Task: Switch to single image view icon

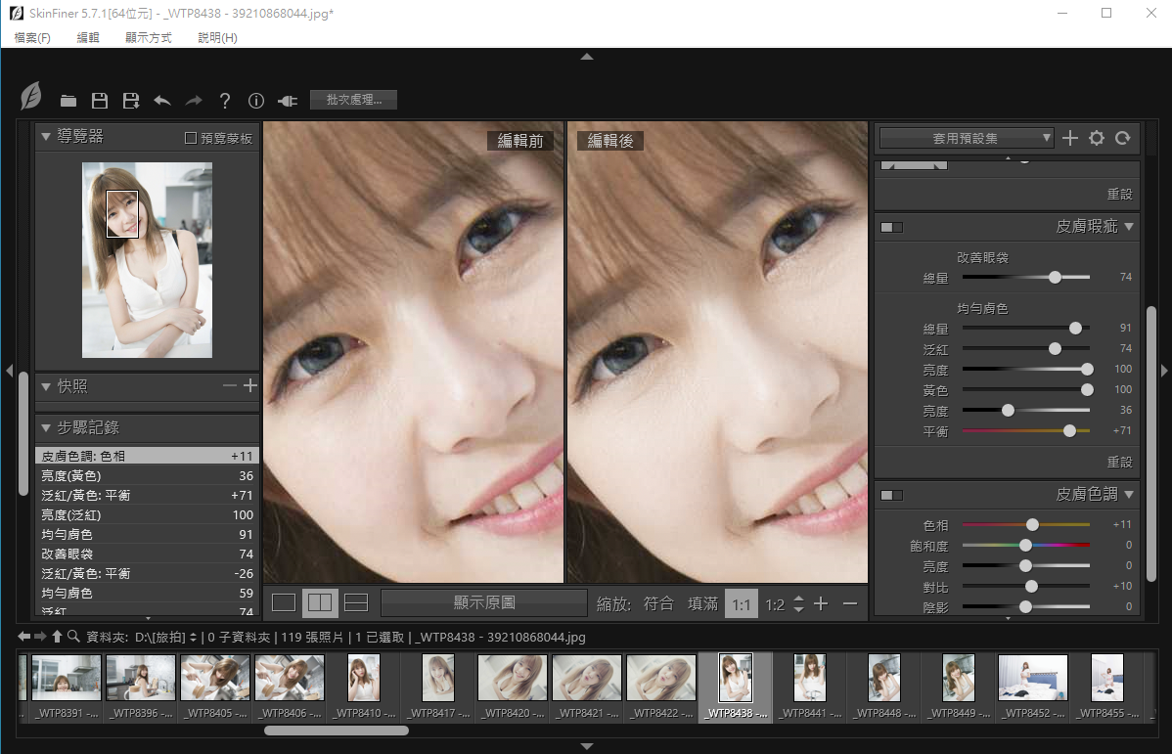Action: (284, 603)
